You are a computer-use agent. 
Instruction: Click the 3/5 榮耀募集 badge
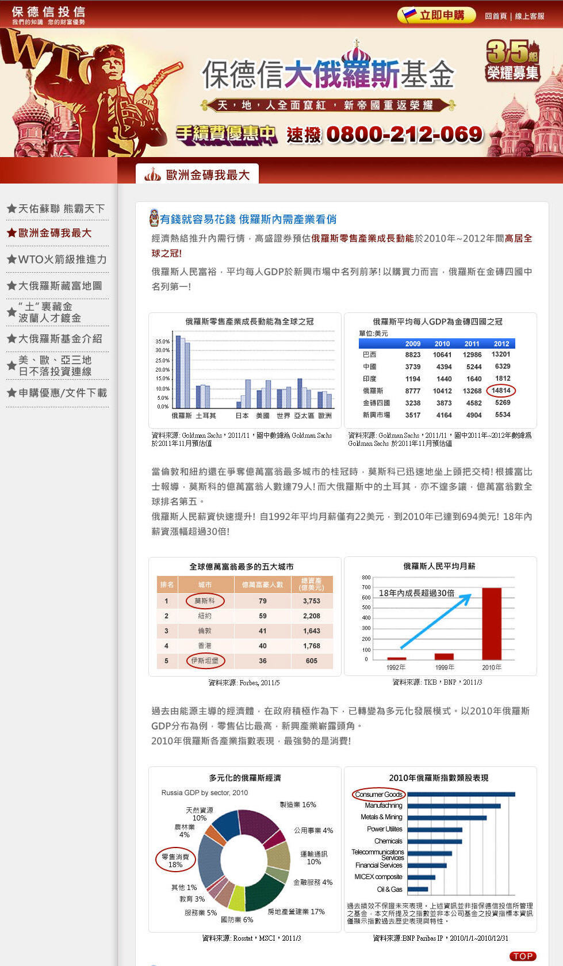513,60
